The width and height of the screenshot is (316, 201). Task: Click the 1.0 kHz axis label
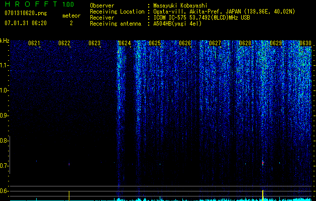(x=5, y=90)
